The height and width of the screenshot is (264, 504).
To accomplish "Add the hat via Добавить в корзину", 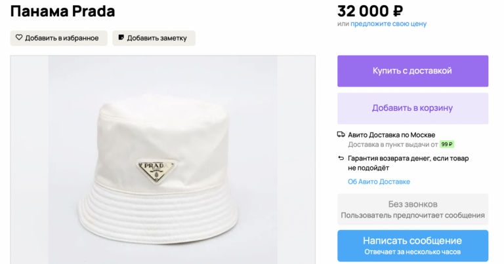I will [413, 109].
